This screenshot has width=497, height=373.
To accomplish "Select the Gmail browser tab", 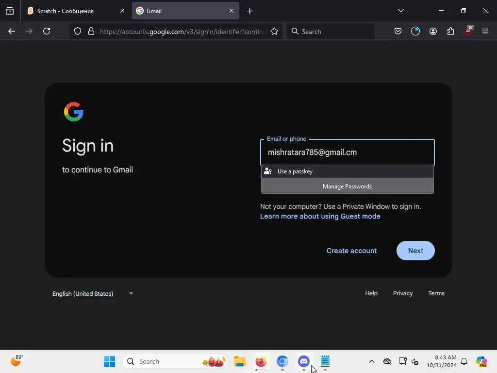I will click(185, 11).
